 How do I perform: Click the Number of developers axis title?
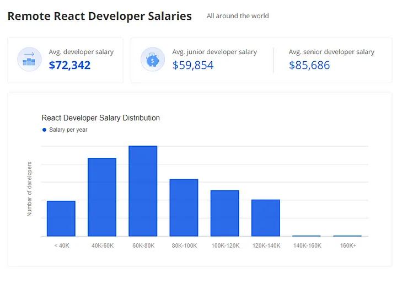[x=30, y=189]
